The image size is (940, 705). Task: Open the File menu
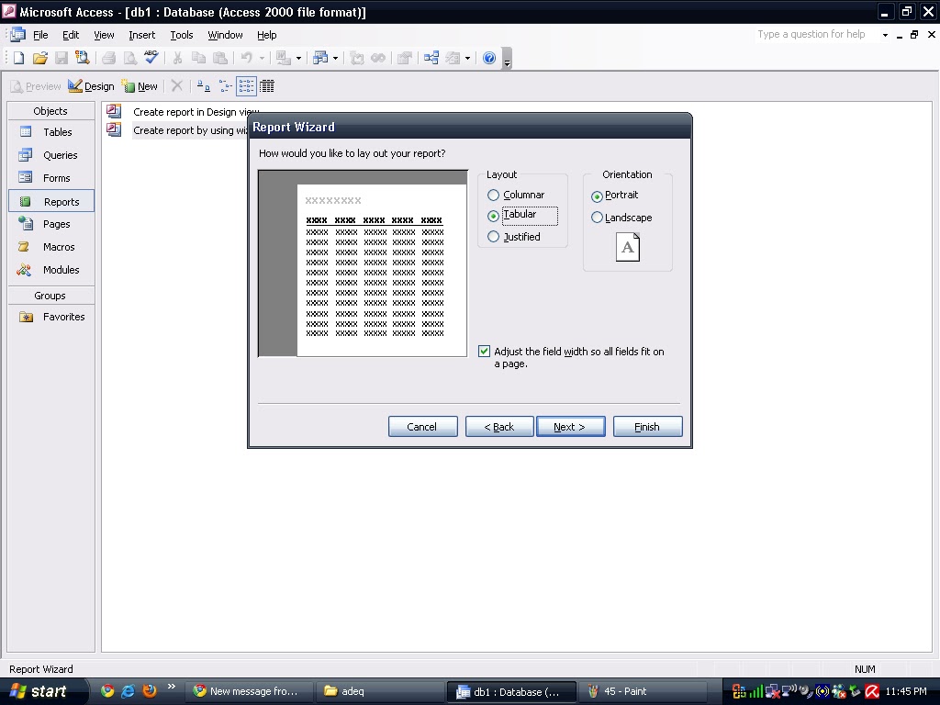click(40, 35)
